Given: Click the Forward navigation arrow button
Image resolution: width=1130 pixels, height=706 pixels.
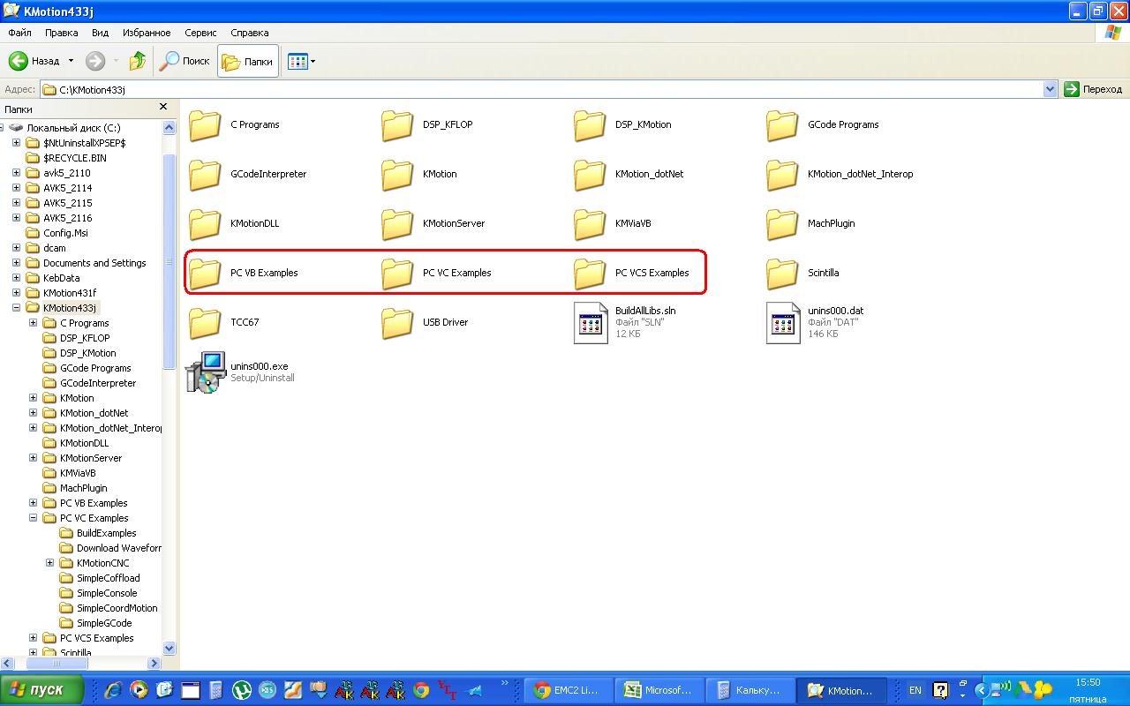Looking at the screenshot, I should [x=95, y=61].
